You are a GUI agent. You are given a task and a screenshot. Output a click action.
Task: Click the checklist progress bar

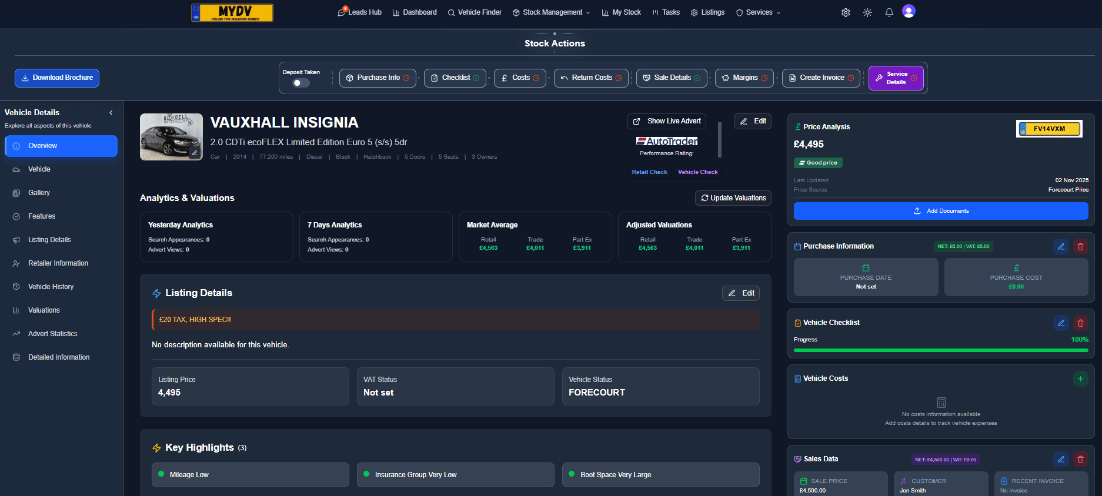click(x=941, y=350)
